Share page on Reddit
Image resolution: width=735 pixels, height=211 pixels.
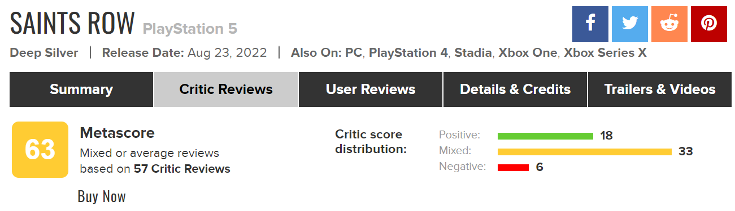[669, 24]
